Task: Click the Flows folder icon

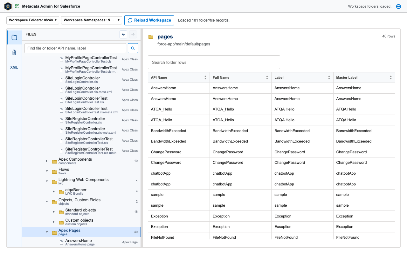Action: [x=54, y=171]
